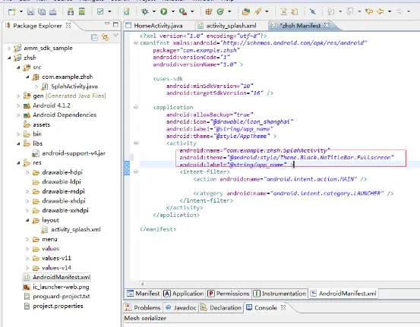The image size is (420, 327).
Task: Open the Android SDK Manager icon
Action: tap(71, 11)
